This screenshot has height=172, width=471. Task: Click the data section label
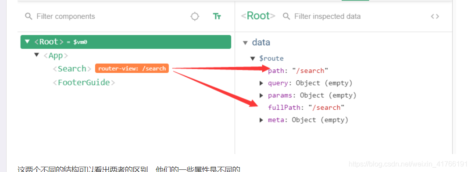click(261, 43)
